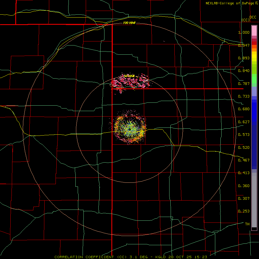Screen dimensions: 259x259
Task: Select the 0.733 color scale value
Action: click(244, 96)
